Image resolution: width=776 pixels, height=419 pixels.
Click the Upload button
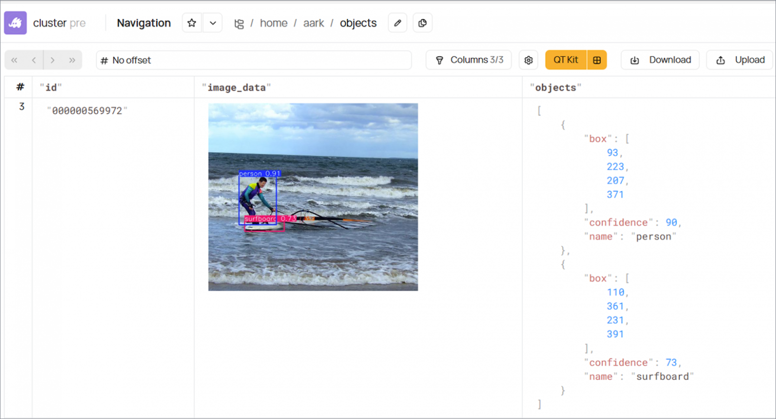(740, 60)
